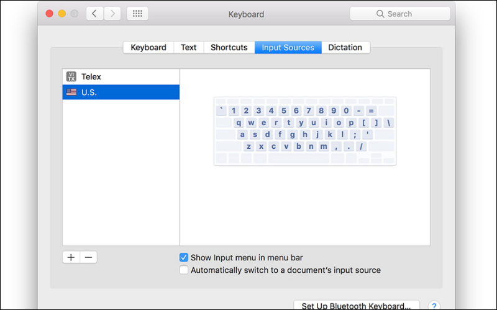This screenshot has height=310, width=497.
Task: Click Set Up Bluetooth Keyboard button
Action: pos(356,306)
